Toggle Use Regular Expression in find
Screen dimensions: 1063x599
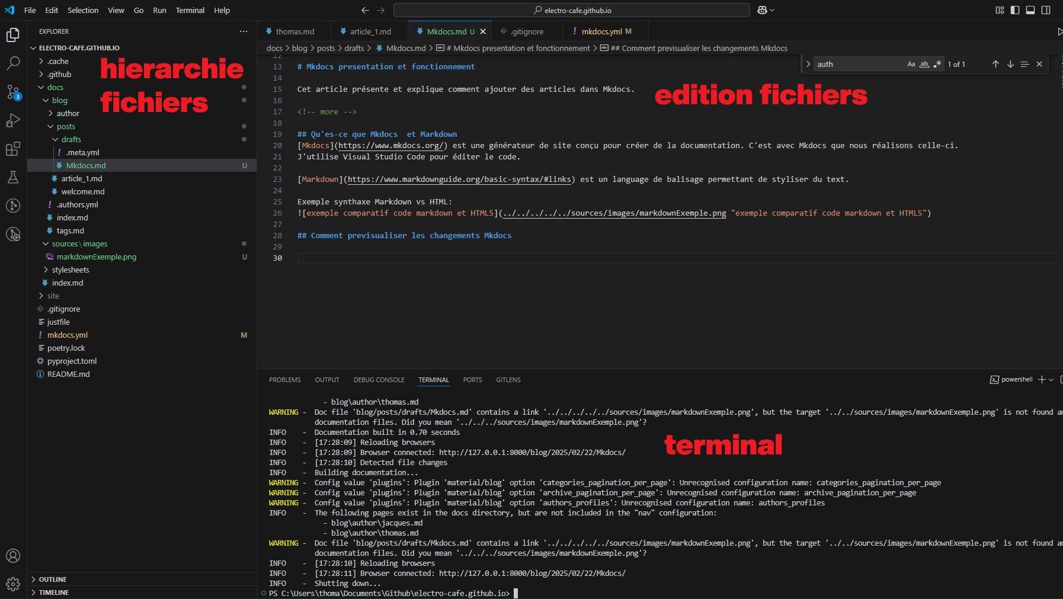pyautogui.click(x=937, y=64)
